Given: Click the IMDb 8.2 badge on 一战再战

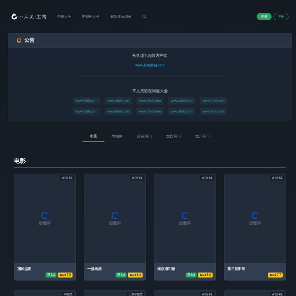Looking at the screenshot, I should (135, 275).
